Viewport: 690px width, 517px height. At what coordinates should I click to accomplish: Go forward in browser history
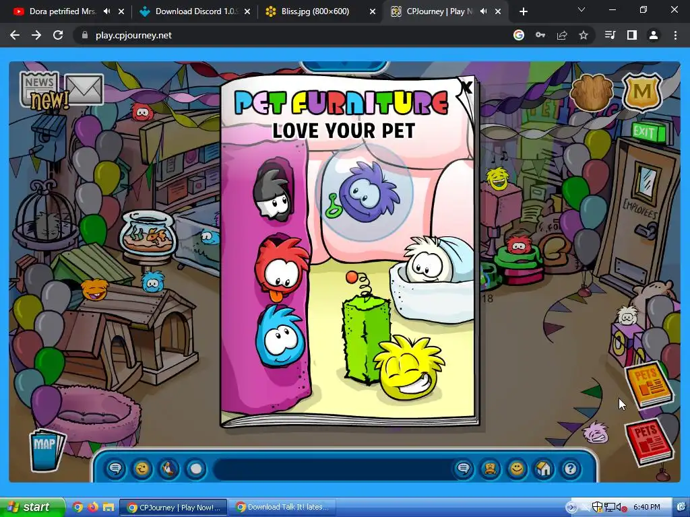(36, 35)
